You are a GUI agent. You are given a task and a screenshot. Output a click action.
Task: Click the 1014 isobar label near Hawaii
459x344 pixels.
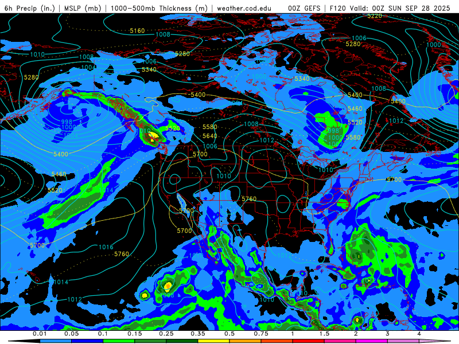[x=61, y=282]
